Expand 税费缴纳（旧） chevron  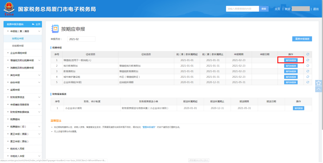tap(39, 126)
